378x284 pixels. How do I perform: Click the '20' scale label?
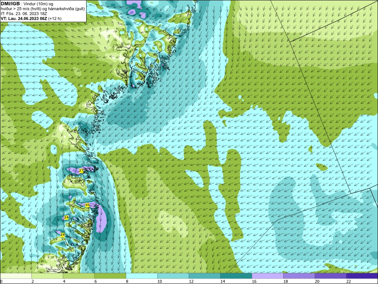click(x=317, y=281)
